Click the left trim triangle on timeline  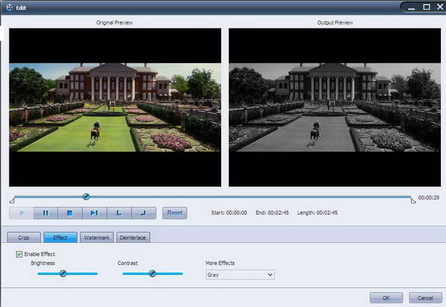pos(12,201)
